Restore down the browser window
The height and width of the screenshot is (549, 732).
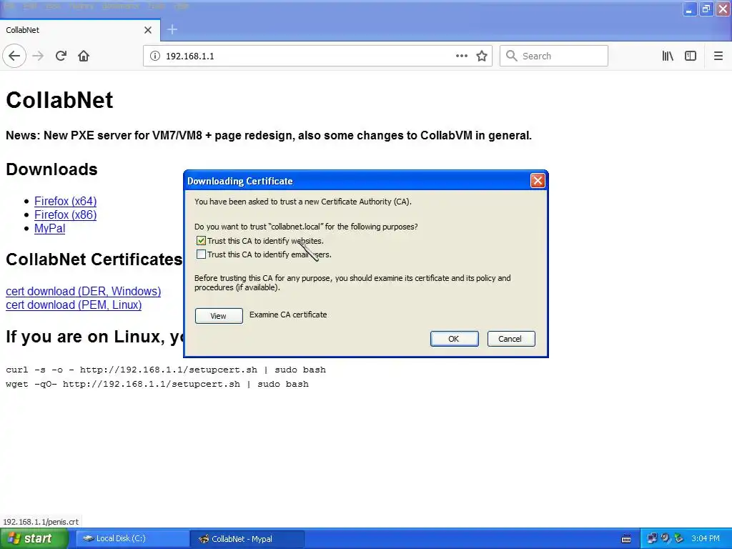706,9
